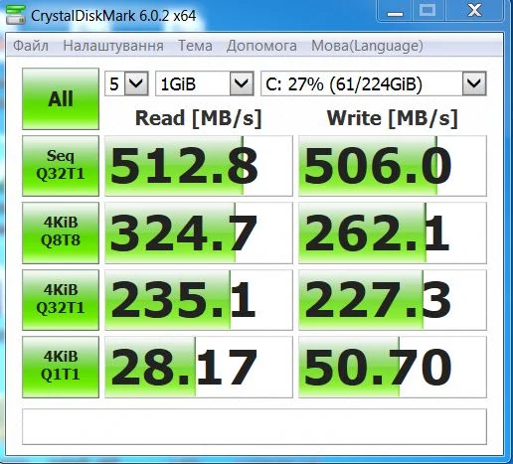Click the Seq write result 506.0
The height and width of the screenshot is (464, 513).
pyautogui.click(x=393, y=166)
